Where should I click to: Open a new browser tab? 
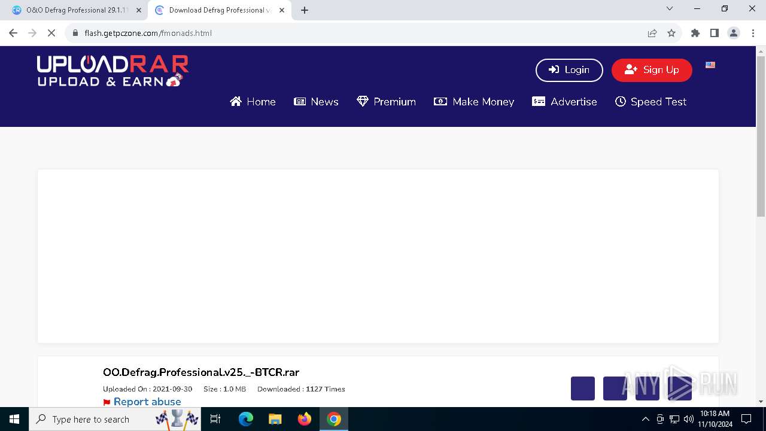(305, 10)
